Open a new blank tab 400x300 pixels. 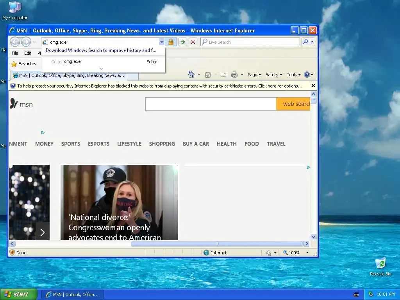click(133, 76)
